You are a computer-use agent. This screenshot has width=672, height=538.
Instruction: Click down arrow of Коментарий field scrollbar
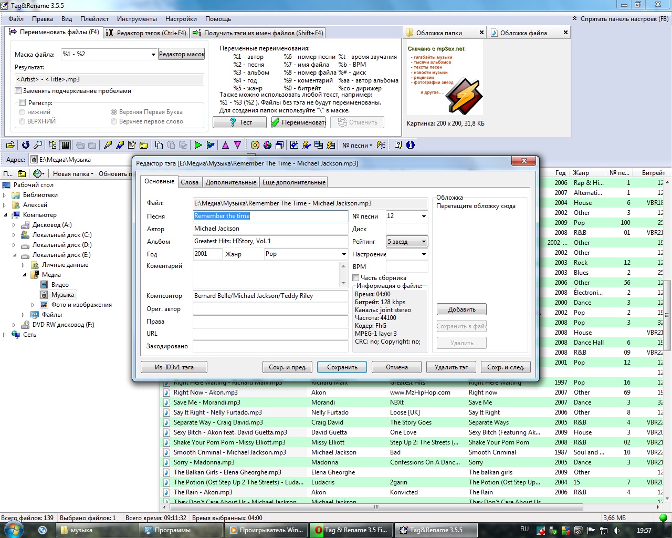pyautogui.click(x=343, y=284)
